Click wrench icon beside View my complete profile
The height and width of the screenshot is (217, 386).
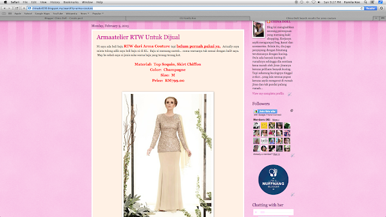pyautogui.click(x=289, y=94)
